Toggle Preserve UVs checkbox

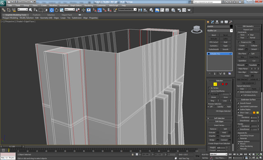pos(240,42)
